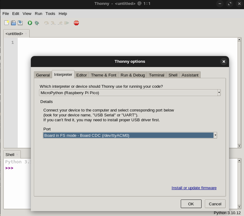Click the New file toolbar icon
Screen dimensions: 244x216
(x=6, y=23)
